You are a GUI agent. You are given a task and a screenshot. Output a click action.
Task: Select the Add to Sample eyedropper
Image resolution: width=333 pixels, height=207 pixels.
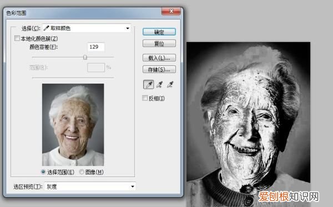pos(159,85)
